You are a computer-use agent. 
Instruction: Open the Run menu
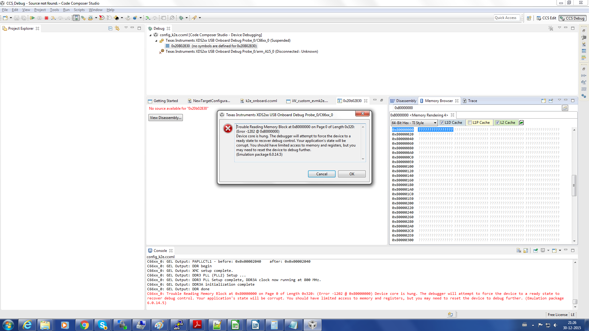coord(66,10)
